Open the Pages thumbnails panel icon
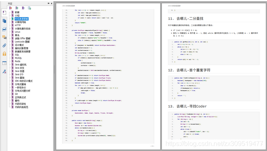 click(x=4, y=21)
